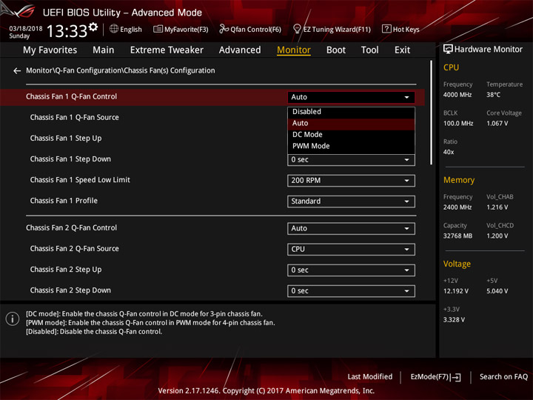Select Chassis Fan 1 Q-Fan Source row label
533x400 pixels.
(75, 117)
